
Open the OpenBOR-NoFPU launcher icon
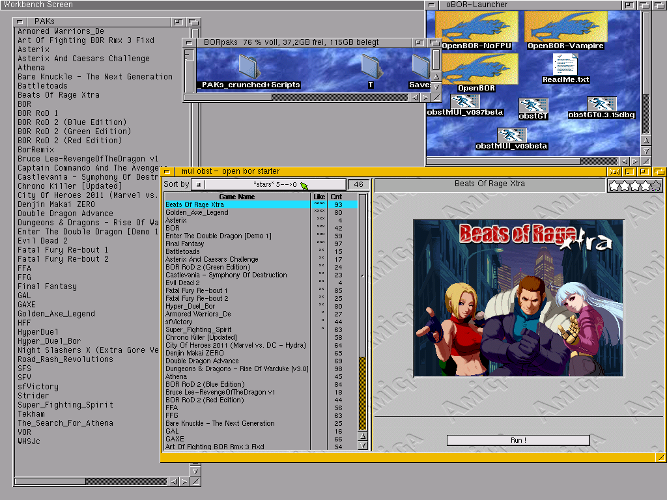pos(477,27)
